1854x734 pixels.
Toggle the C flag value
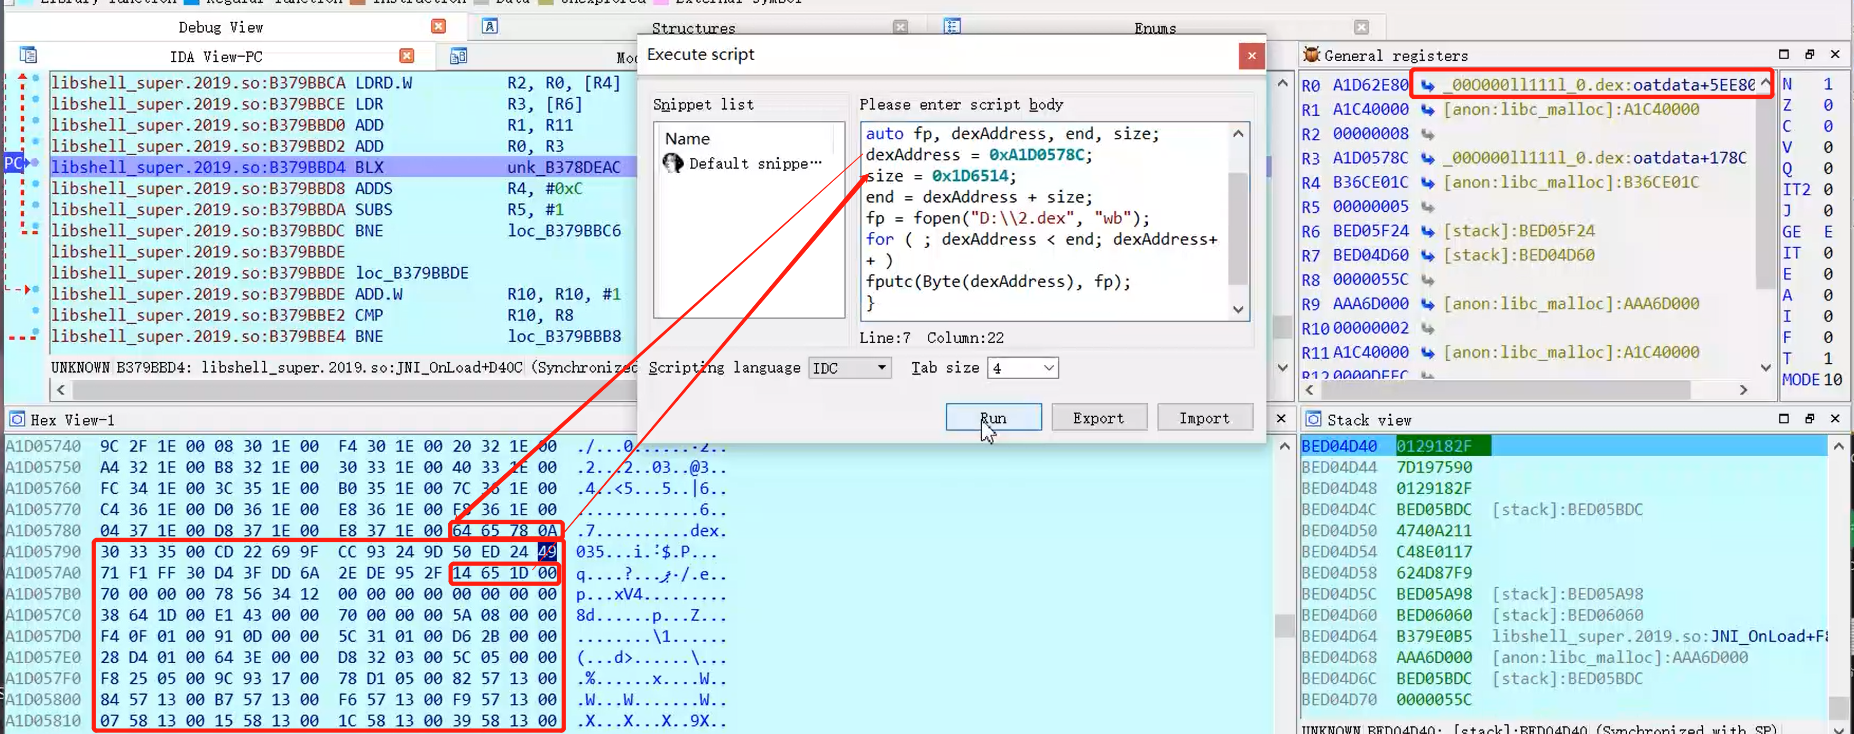pos(1828,127)
